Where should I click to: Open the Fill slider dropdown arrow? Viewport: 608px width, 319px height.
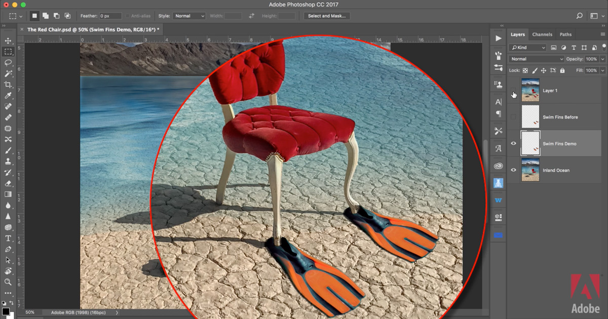click(x=602, y=71)
